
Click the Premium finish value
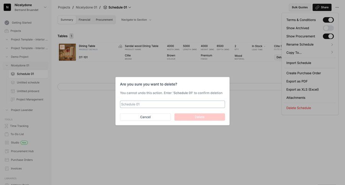pos(206,55)
